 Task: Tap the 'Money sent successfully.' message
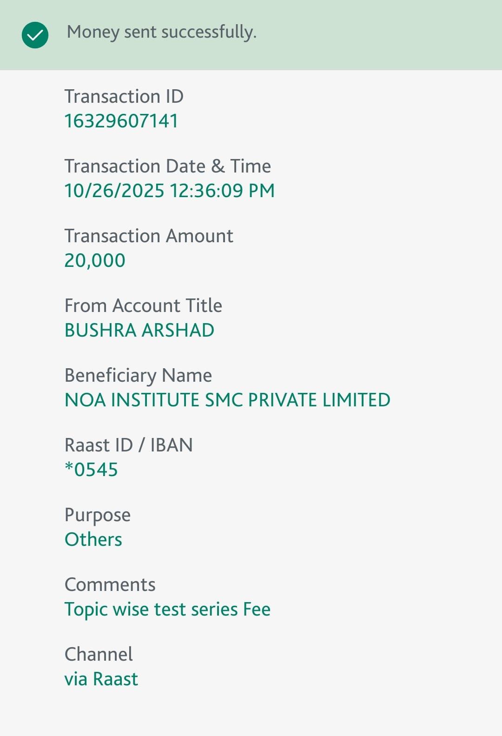(161, 32)
